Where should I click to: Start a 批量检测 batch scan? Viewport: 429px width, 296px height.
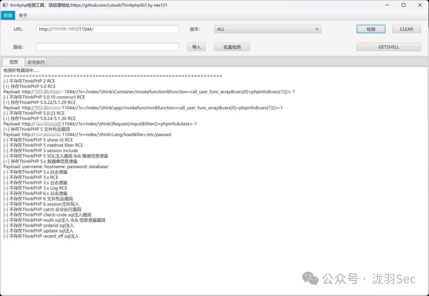click(232, 46)
